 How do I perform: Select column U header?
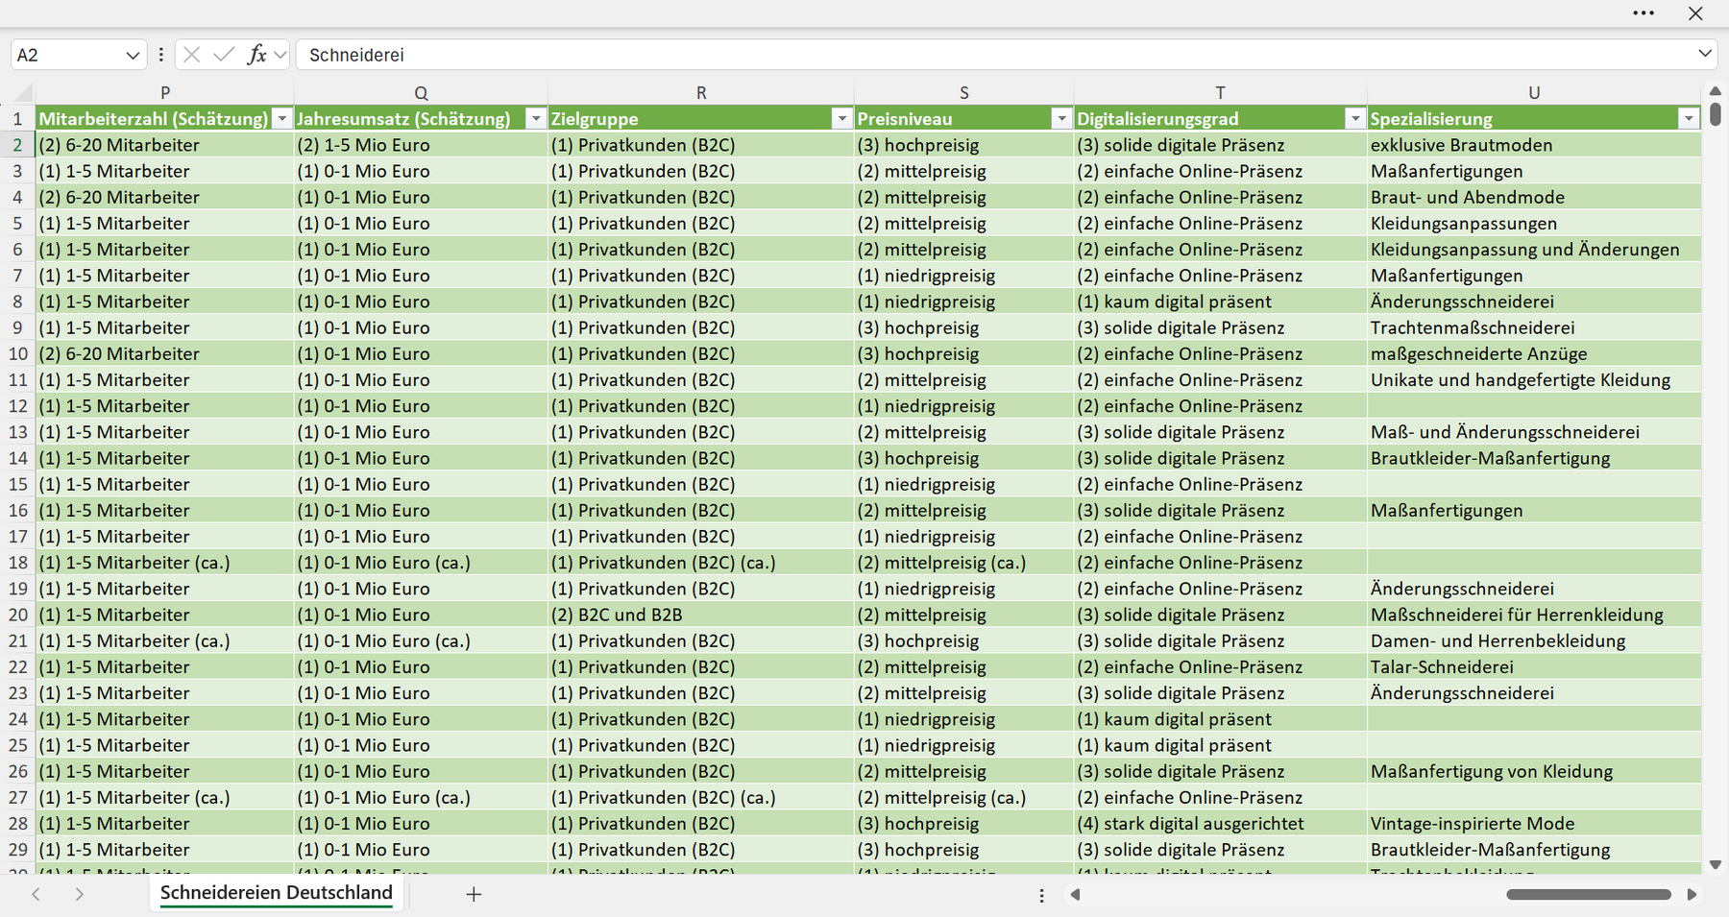[1534, 93]
